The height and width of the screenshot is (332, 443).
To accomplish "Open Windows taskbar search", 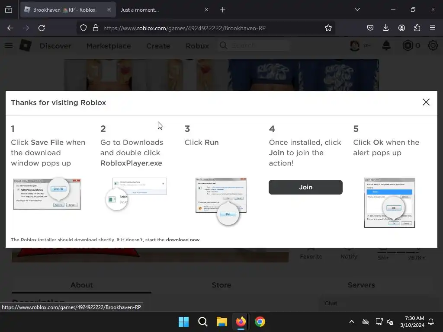I will pyautogui.click(x=203, y=322).
